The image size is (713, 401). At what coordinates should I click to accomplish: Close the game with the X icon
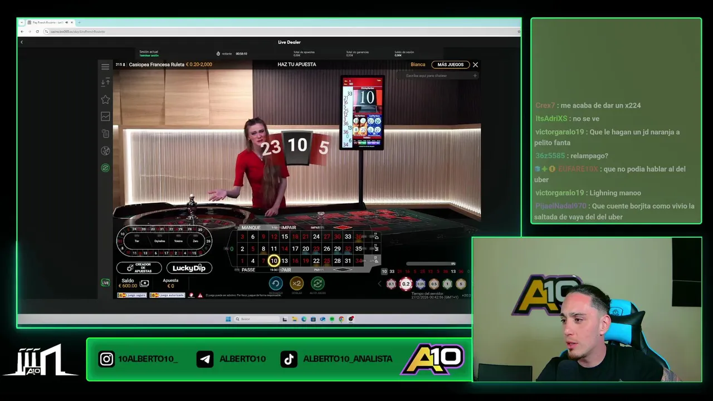click(x=475, y=65)
